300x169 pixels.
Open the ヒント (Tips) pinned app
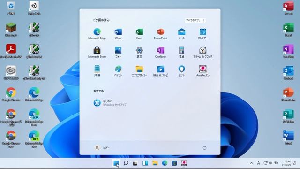tap(181, 71)
